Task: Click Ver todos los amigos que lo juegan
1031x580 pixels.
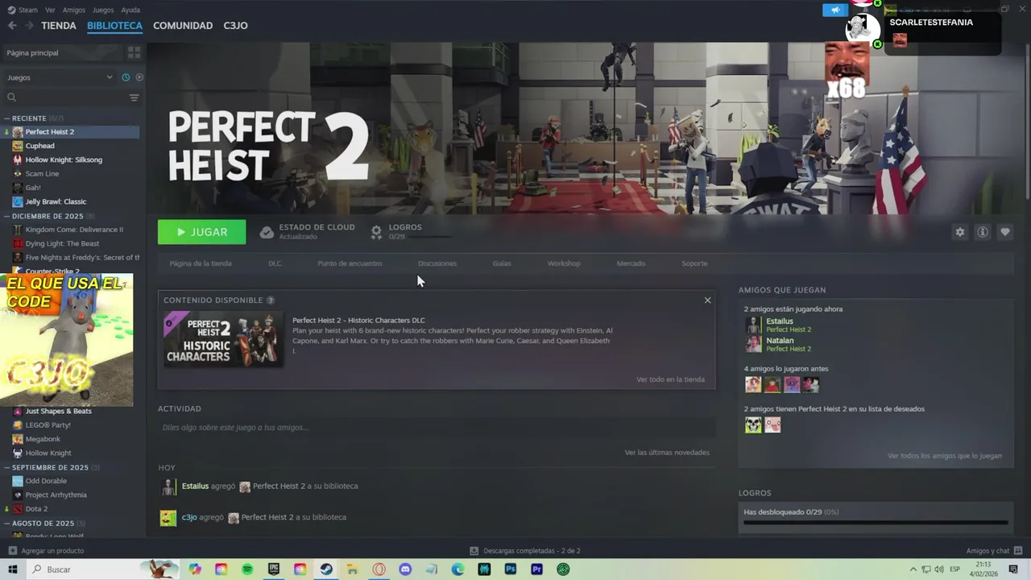Action: (x=945, y=456)
